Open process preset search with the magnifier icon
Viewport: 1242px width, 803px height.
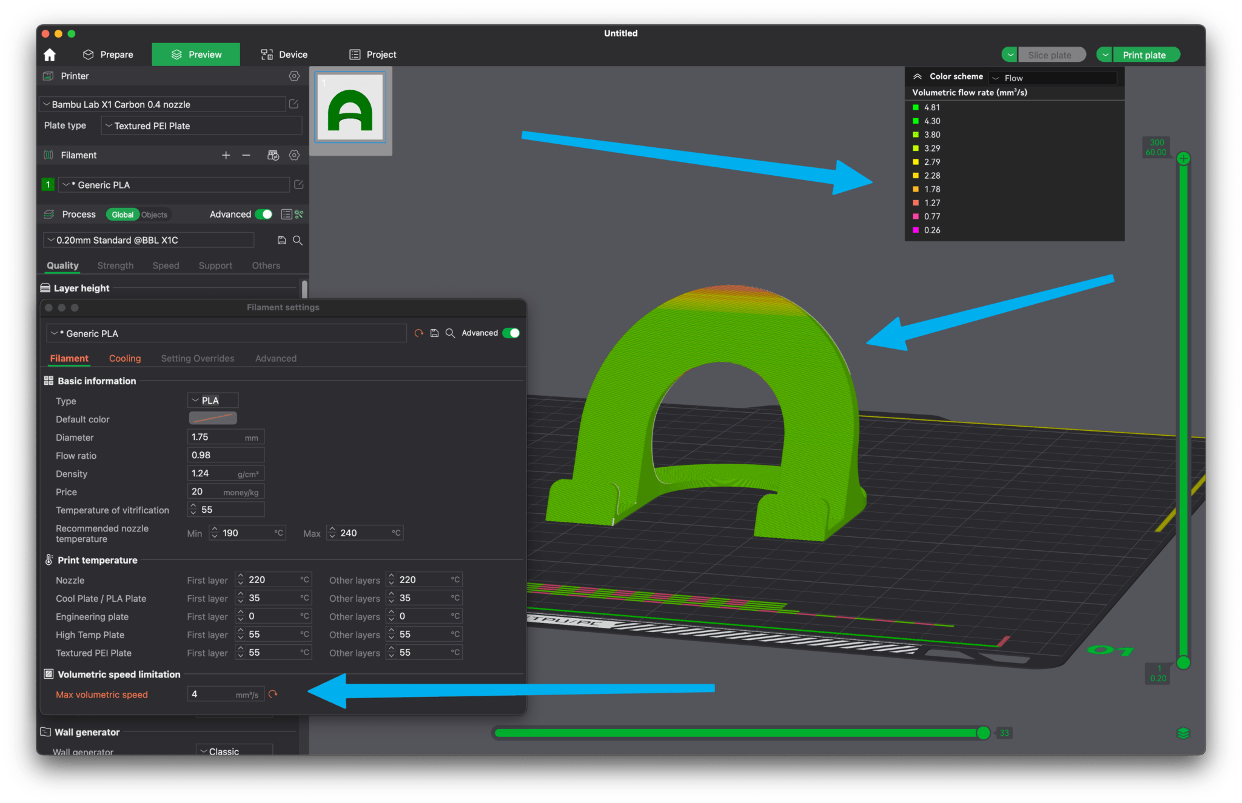[297, 240]
